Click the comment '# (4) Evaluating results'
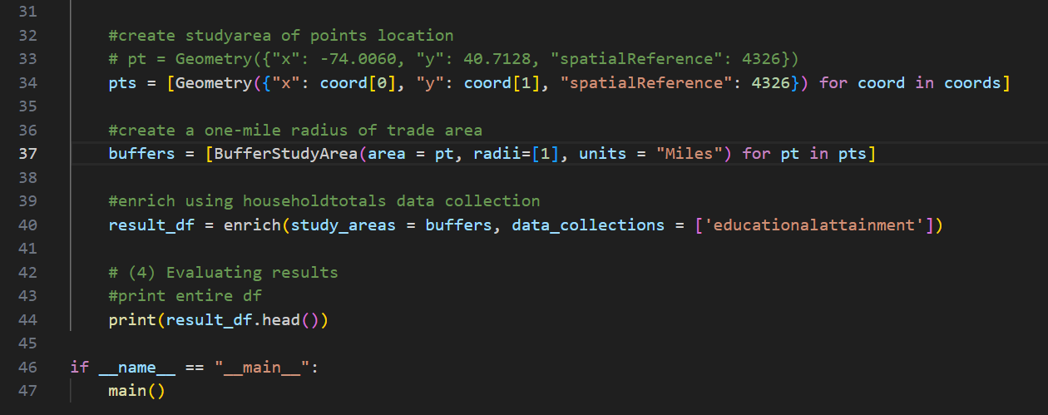This screenshot has height=415, width=1048. pyautogui.click(x=224, y=273)
